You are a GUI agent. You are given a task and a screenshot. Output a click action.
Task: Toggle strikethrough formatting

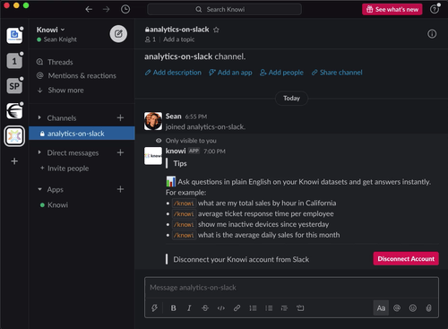[x=205, y=308]
